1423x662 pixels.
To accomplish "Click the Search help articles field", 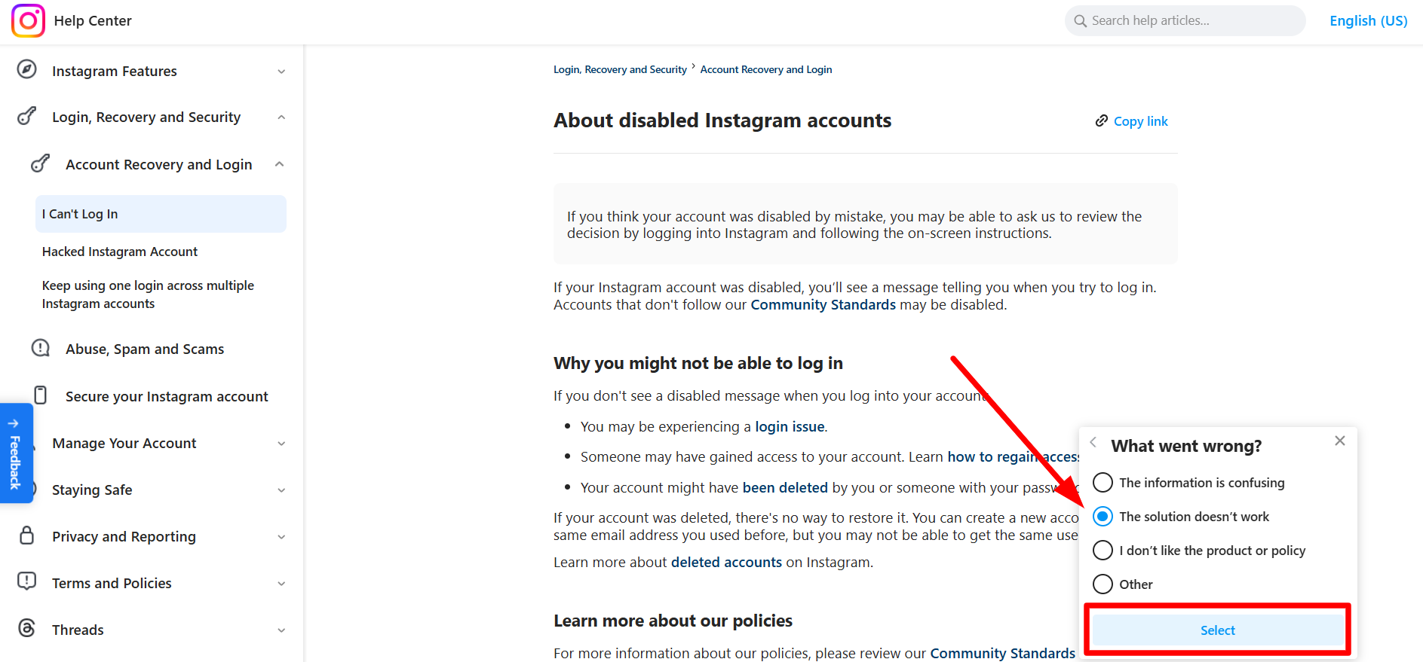I will click(x=1185, y=21).
